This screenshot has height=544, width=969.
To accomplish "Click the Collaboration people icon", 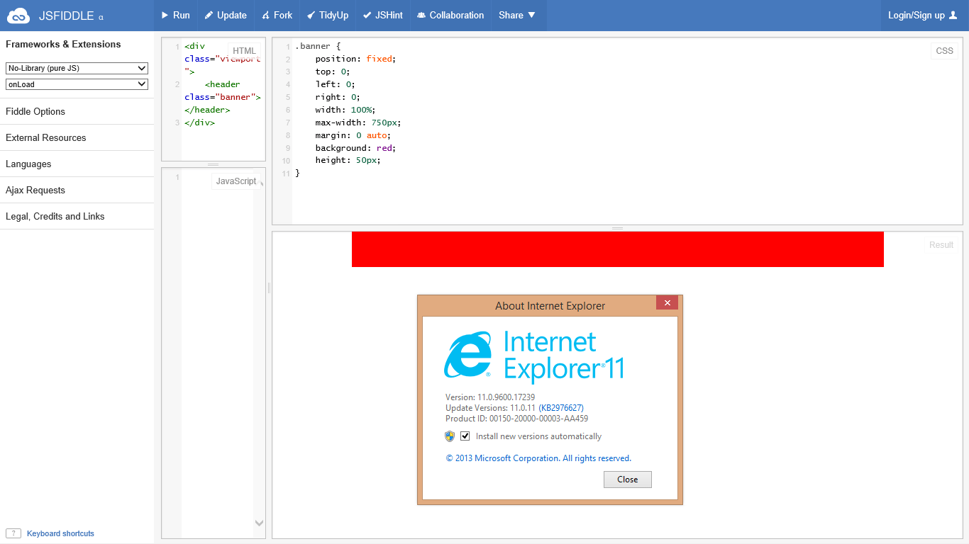I will pos(421,15).
